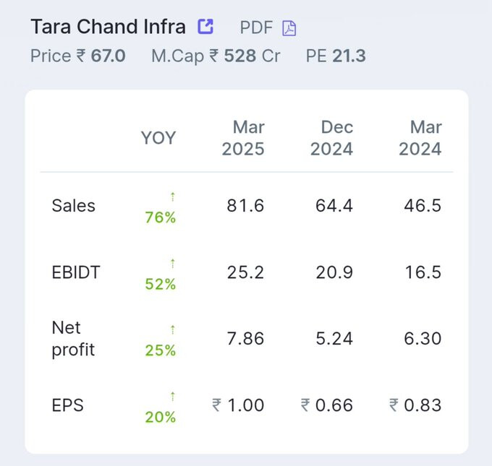This screenshot has height=466, width=492.
Task: Click the Sales row label
Action: tap(73, 206)
